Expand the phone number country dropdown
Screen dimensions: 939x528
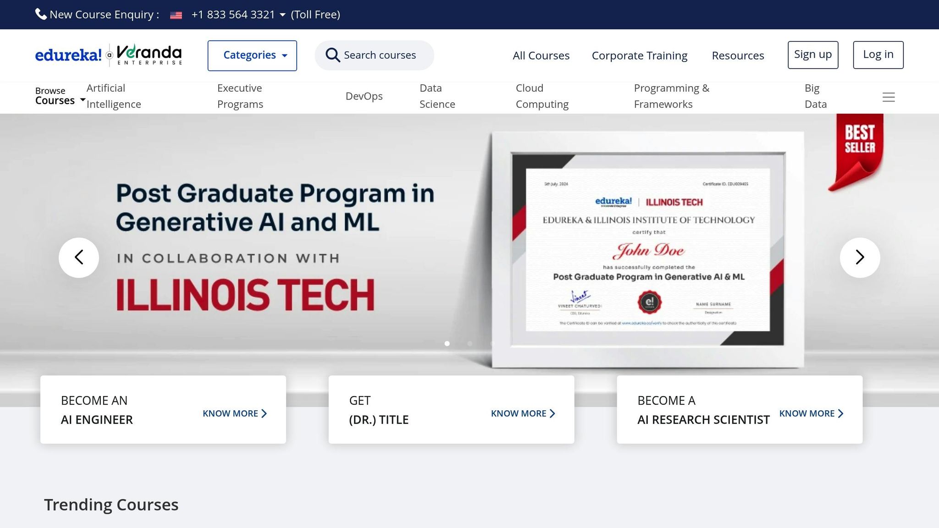[282, 15]
